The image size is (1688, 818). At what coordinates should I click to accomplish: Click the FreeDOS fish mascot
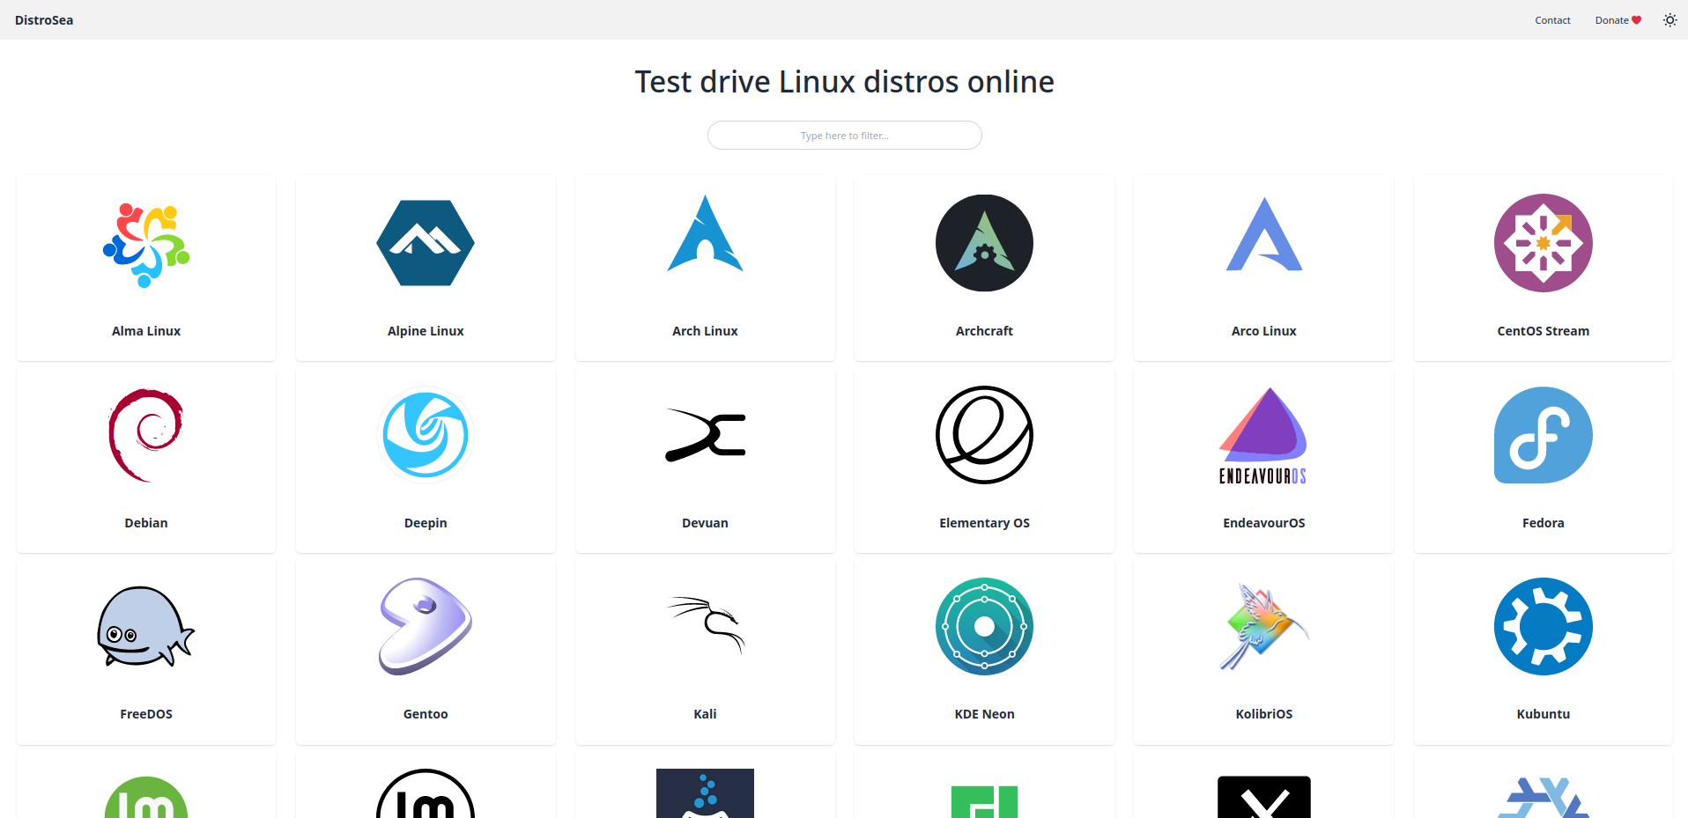coord(146,627)
